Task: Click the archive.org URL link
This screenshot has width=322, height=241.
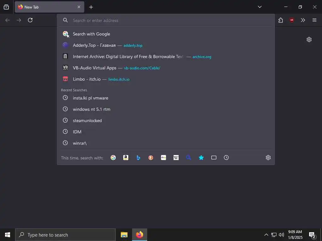Action: [202, 57]
